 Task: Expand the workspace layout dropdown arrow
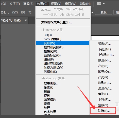tap(104, 4)
